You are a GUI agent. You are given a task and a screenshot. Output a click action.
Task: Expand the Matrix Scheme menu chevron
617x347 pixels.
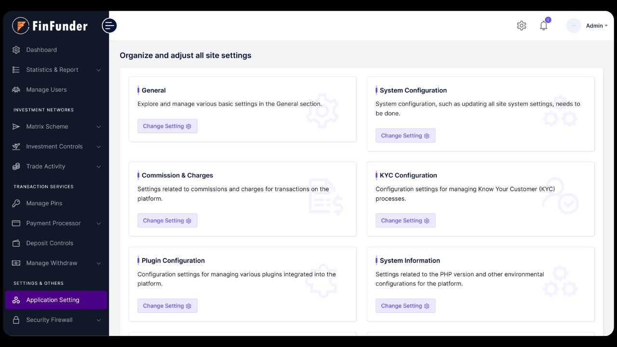coord(98,127)
